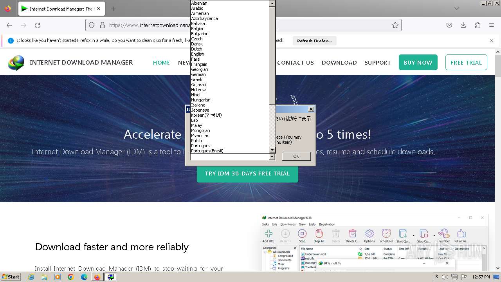This screenshot has width=501, height=282.
Task: Select Czech language entry
Action: (230, 39)
